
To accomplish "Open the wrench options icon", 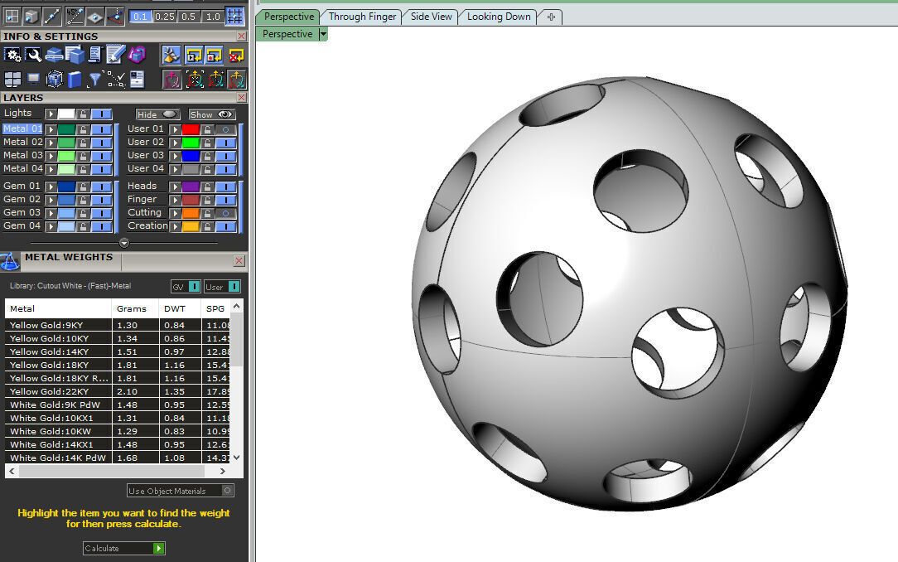I will [33, 55].
